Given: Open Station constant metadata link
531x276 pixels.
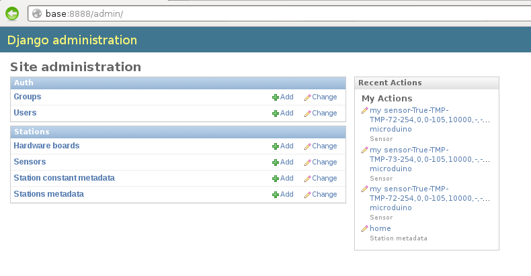Looking at the screenshot, I should pyautogui.click(x=64, y=178).
